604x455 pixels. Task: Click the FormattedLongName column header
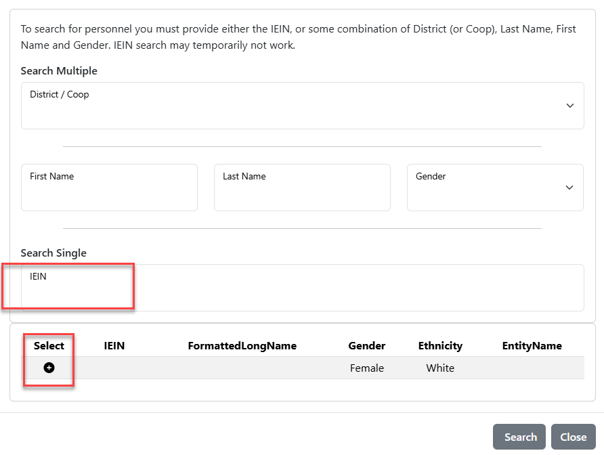[x=242, y=345]
